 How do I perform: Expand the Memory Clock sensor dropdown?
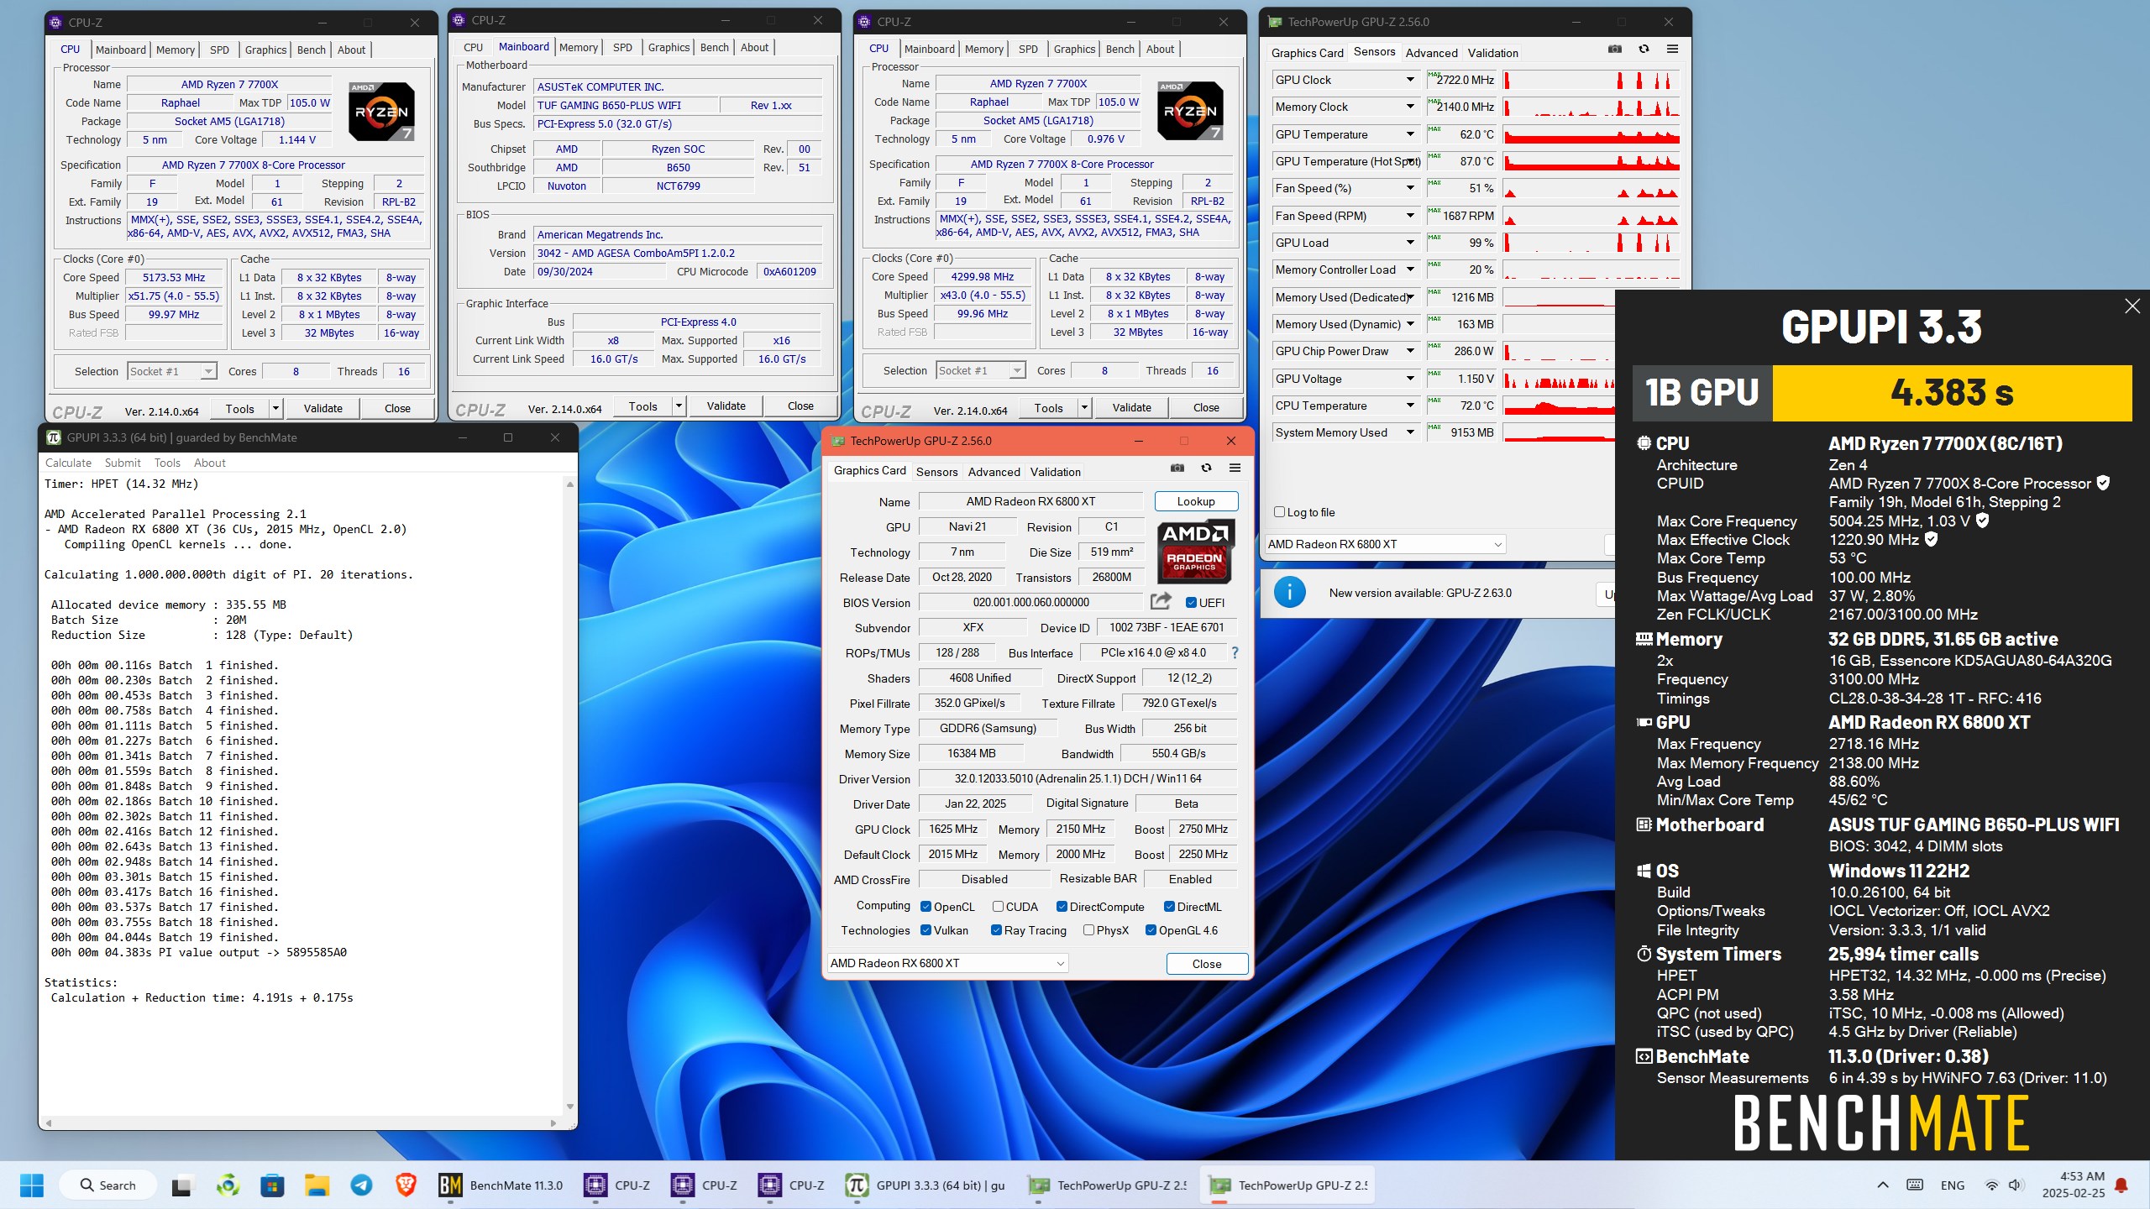point(1410,107)
